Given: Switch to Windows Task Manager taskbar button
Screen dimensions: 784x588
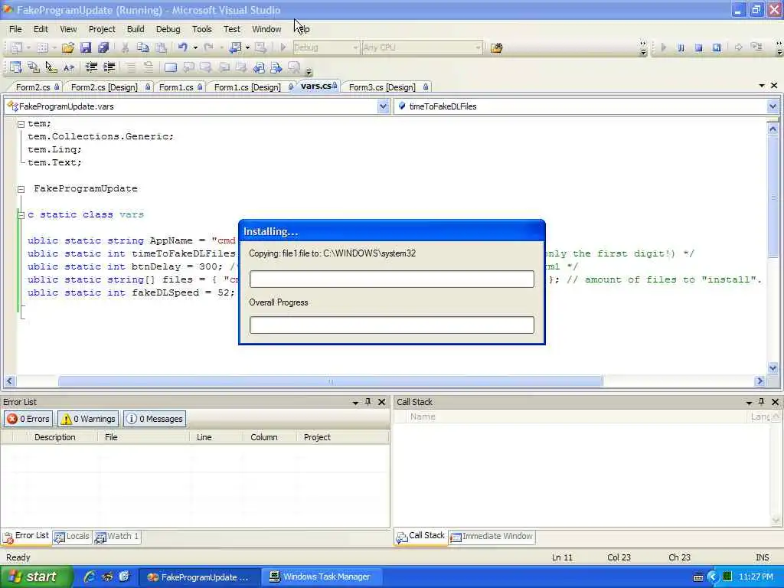Looking at the screenshot, I should [321, 577].
